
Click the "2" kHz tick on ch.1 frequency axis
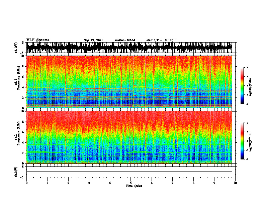[23, 97]
